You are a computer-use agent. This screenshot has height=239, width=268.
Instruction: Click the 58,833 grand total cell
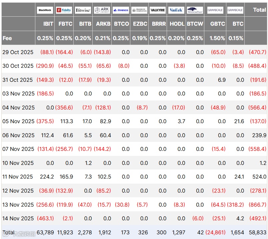(258, 232)
